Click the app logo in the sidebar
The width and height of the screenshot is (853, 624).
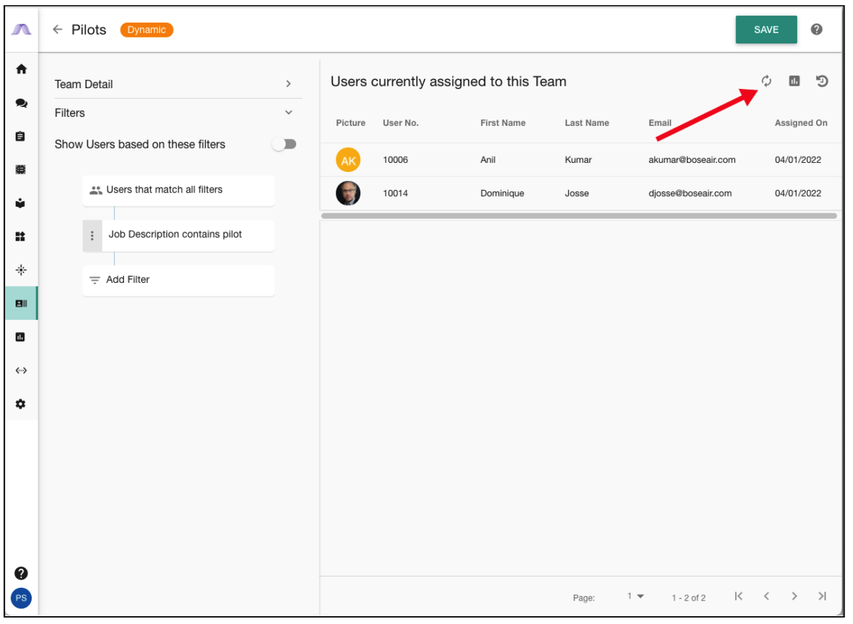pyautogui.click(x=21, y=29)
